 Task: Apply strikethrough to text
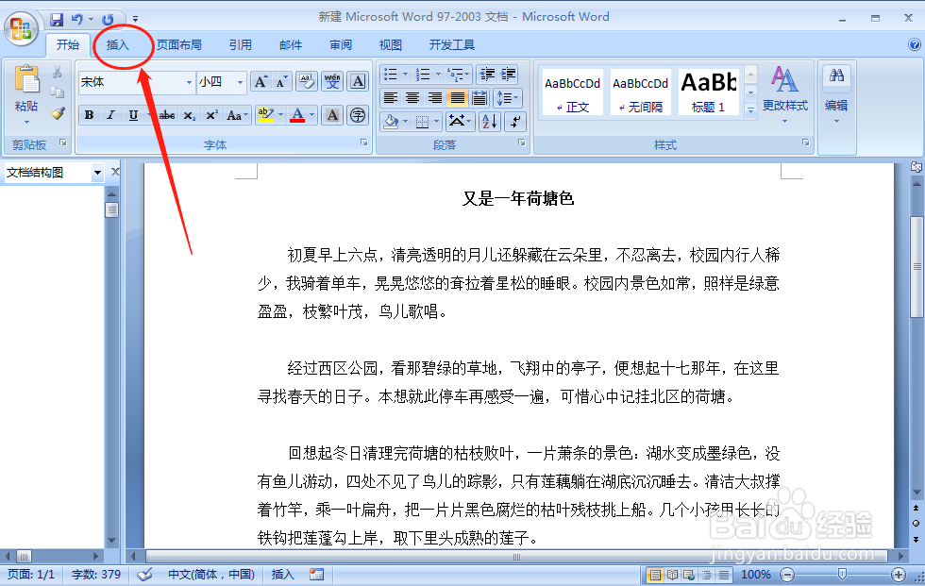pos(167,113)
